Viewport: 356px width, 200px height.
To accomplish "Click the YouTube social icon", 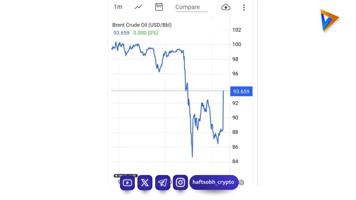I will click(x=127, y=183).
